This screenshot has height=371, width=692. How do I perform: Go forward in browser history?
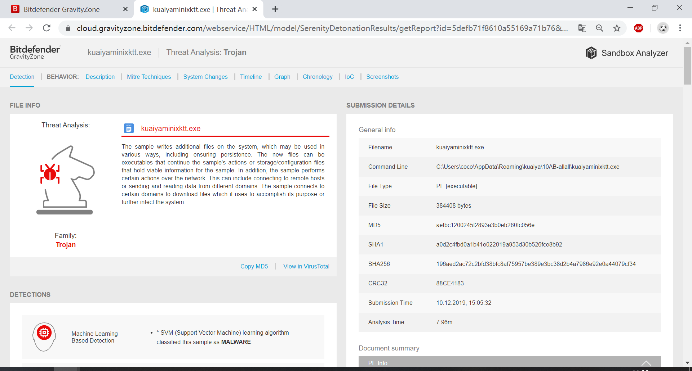coord(29,28)
